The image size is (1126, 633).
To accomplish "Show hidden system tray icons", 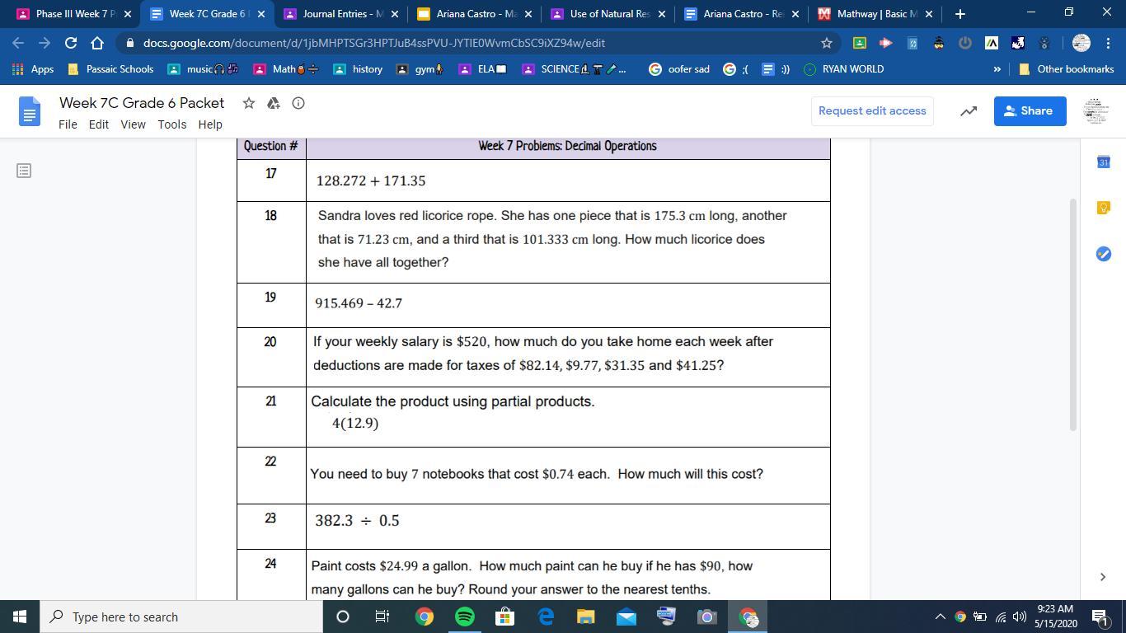I will click(940, 617).
